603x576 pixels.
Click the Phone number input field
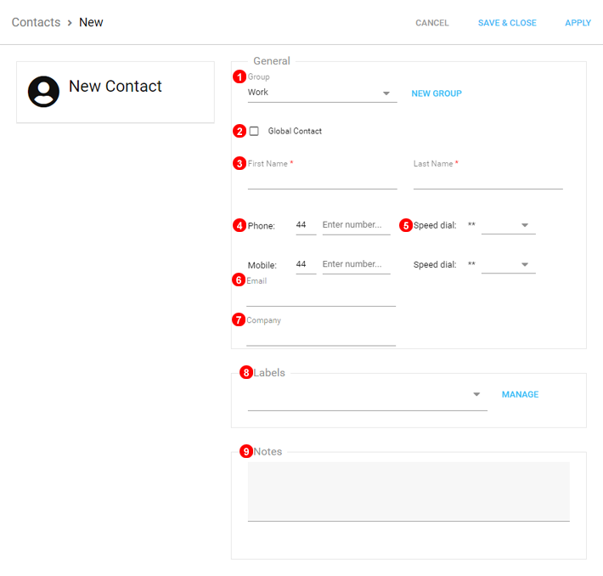356,225
